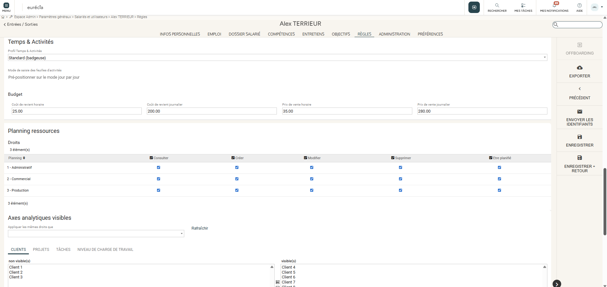The height and width of the screenshot is (287, 607).
Task: Go back to Entrées / Sorties
Action: pyautogui.click(x=21, y=24)
